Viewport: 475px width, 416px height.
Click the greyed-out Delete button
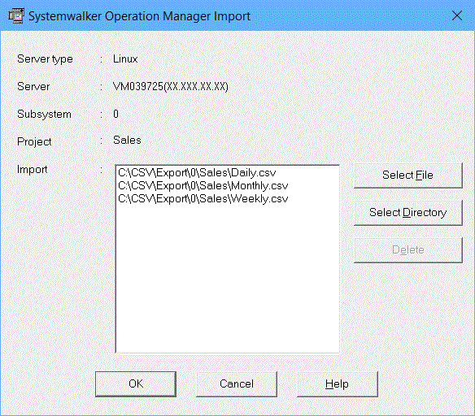click(x=407, y=250)
